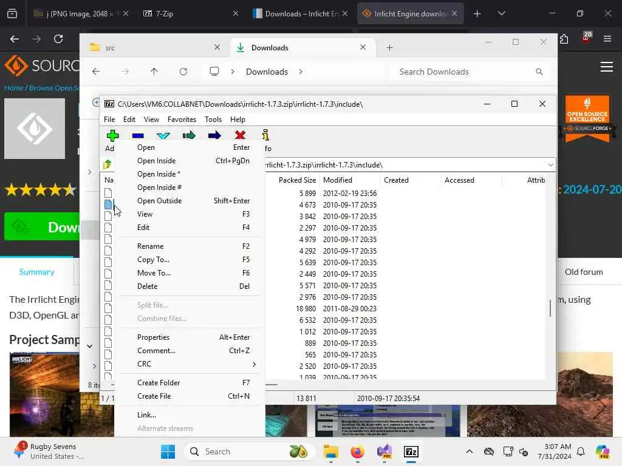Click the 7-Zip Add (green plus) icon
Screen dimensions: 622x466
(112, 135)
